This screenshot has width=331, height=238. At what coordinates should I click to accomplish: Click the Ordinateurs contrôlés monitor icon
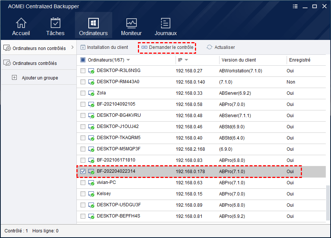coord(7,63)
